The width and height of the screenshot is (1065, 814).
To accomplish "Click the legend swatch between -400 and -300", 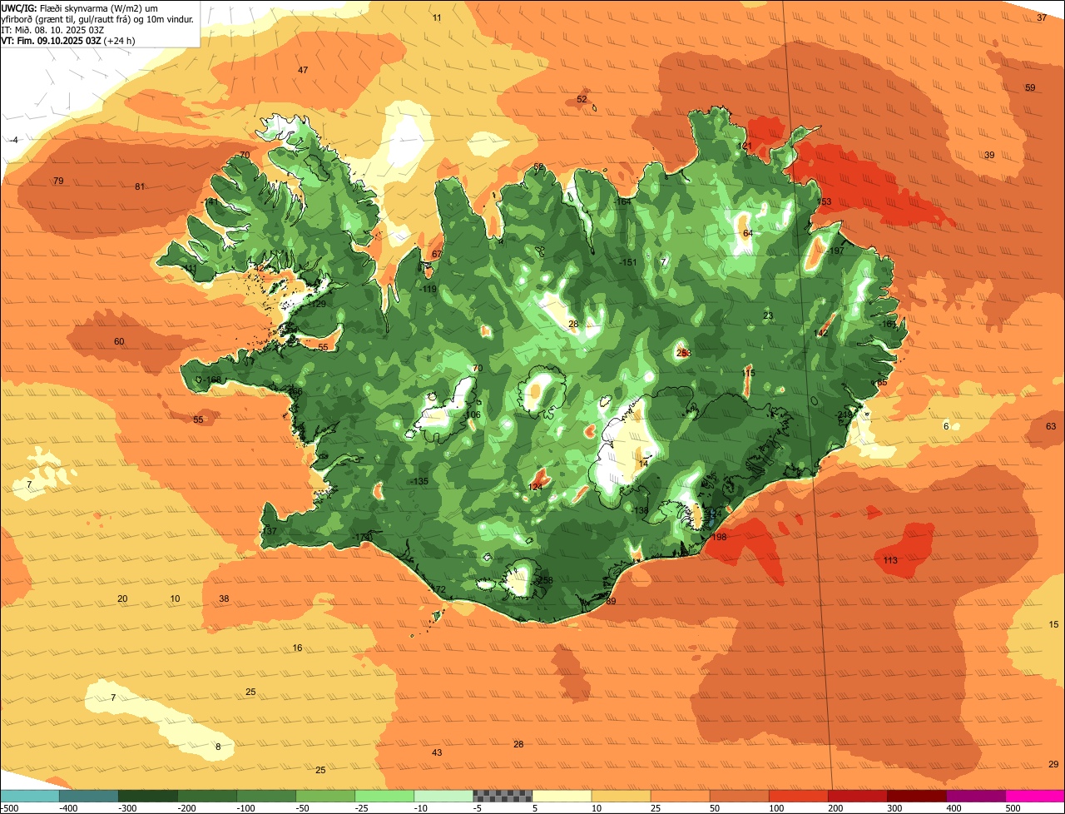I will tap(89, 796).
